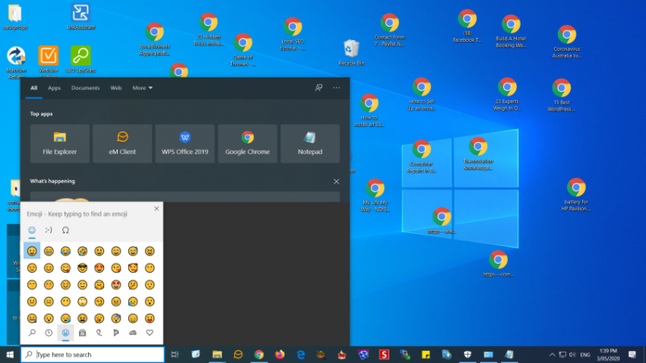The width and height of the screenshot is (646, 363).
Task: Select the Build A Hotel Booking shortcut
Action: click(510, 31)
